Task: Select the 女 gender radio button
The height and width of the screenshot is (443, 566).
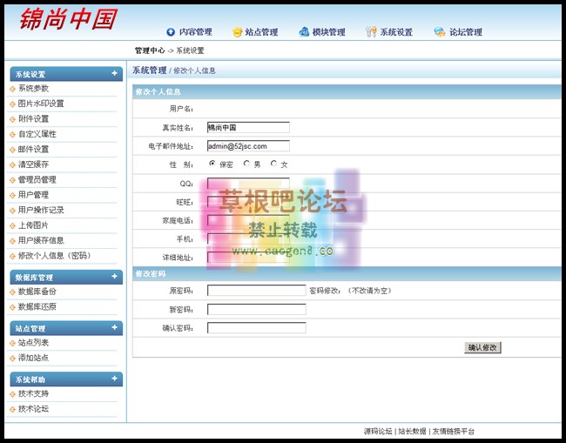Action: 273,164
